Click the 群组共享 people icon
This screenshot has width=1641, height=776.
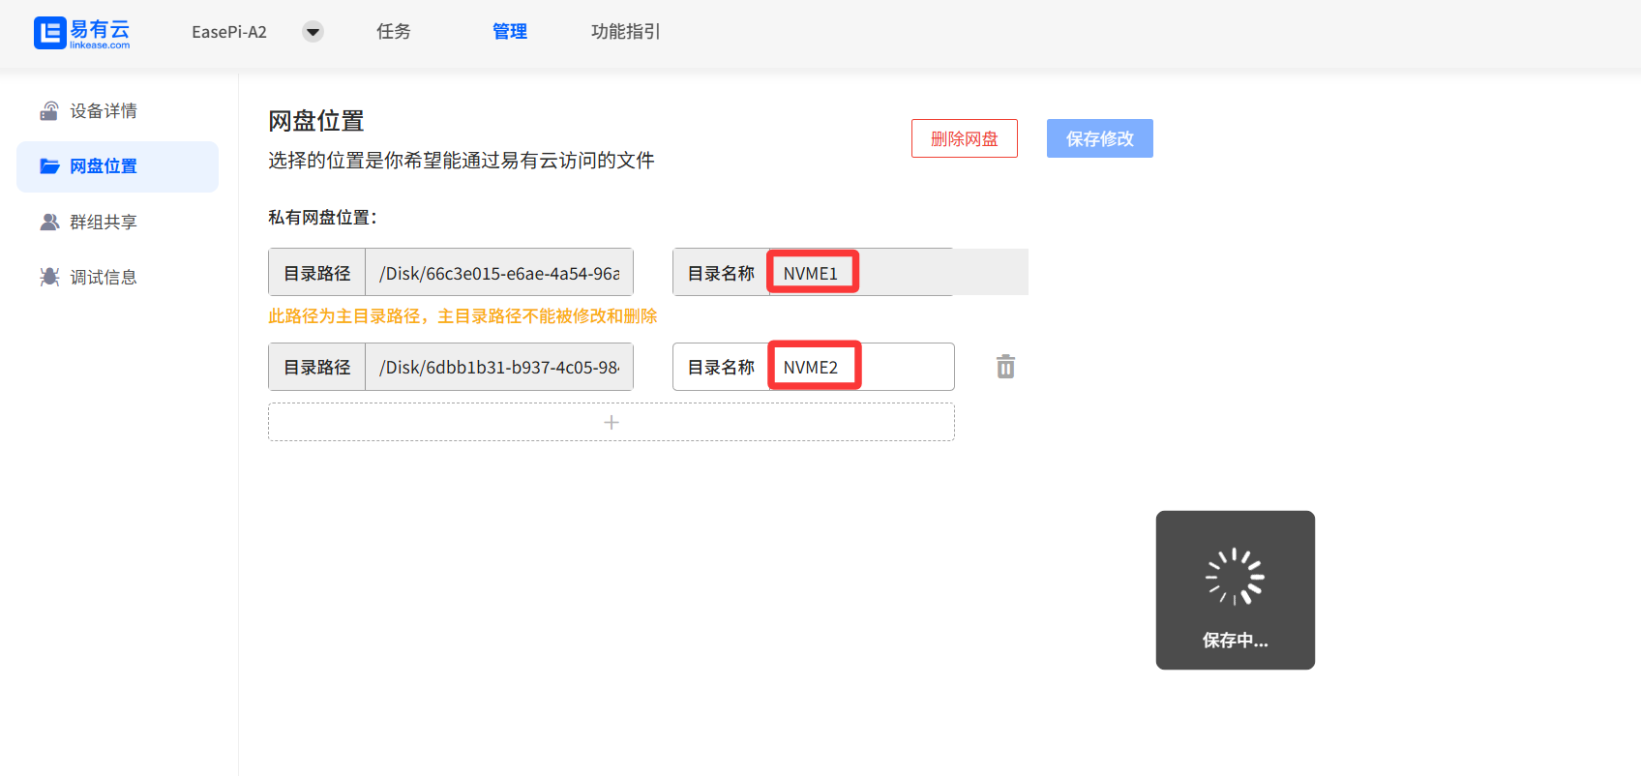[x=49, y=222]
